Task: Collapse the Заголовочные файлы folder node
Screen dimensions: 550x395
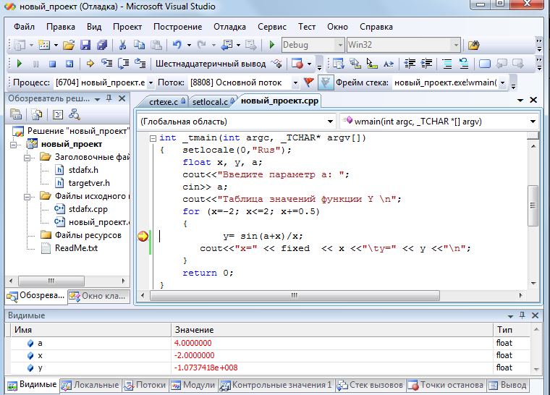Action: click(27, 157)
